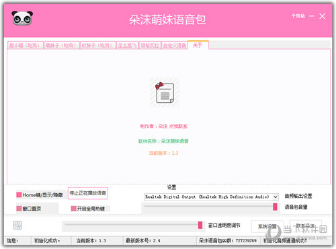Close the 朵沫萌妹语音包 window
Screen dimensions: 336x249
(323, 16)
